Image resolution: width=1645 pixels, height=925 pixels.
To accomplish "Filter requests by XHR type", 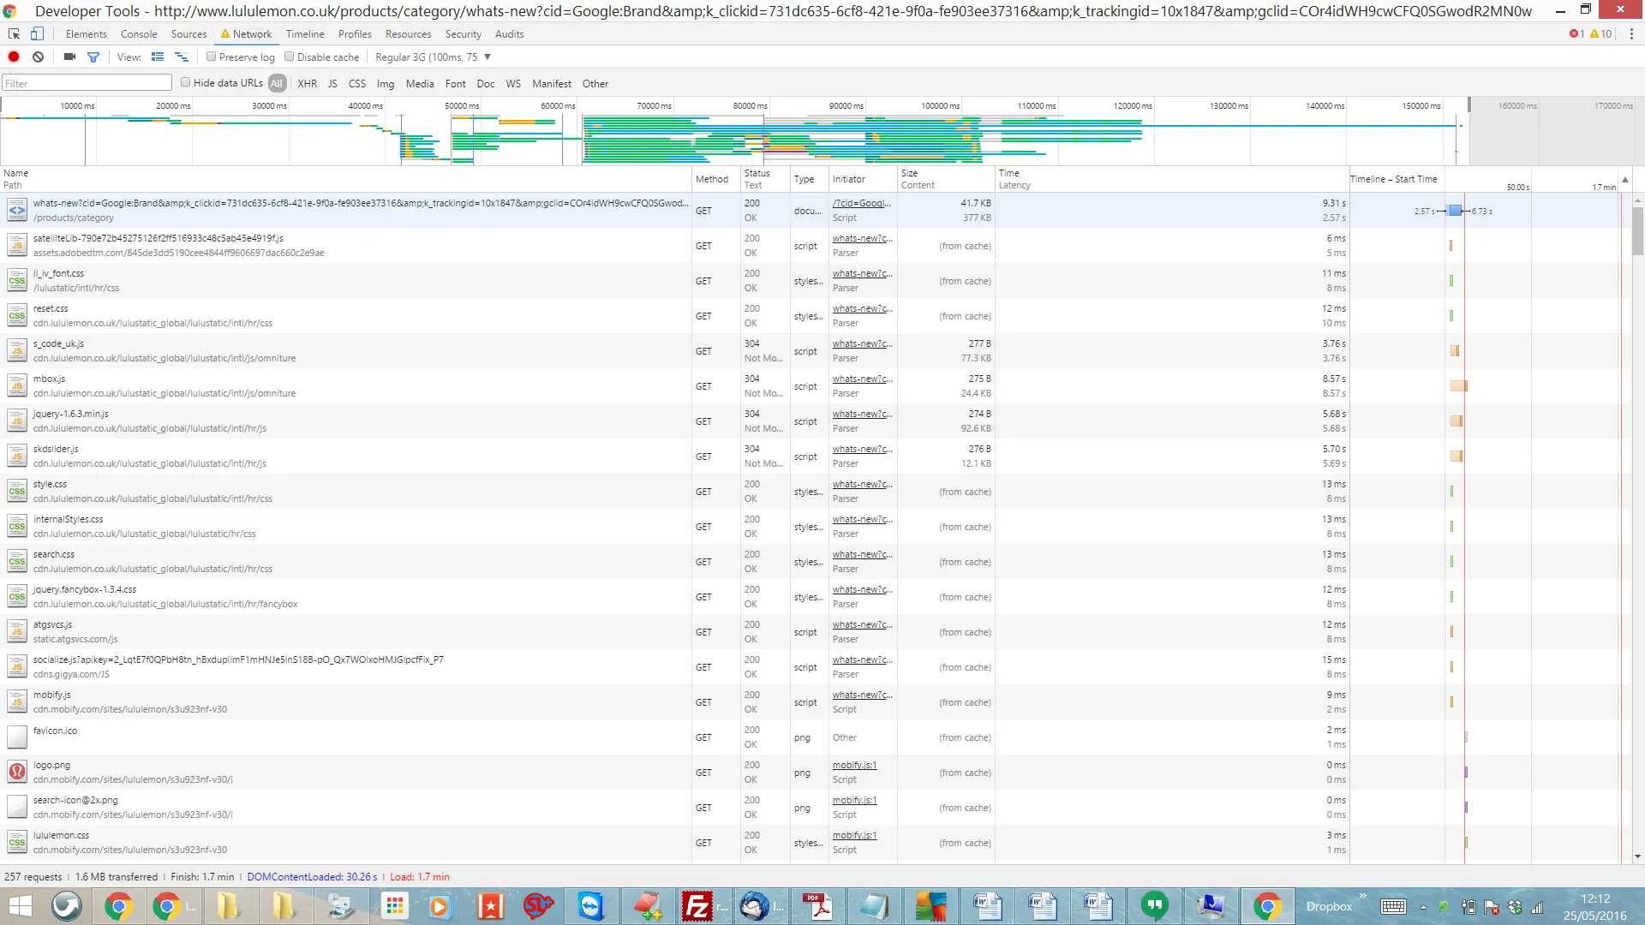I will (307, 84).
